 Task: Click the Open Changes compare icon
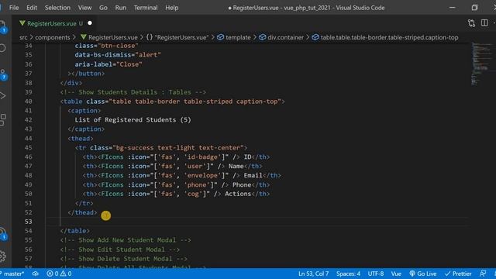(472, 23)
